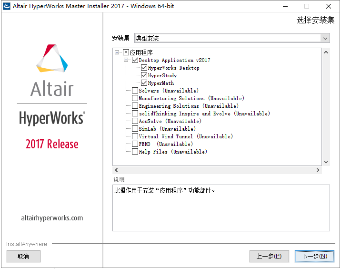Click the tree list scroll down arrow
The height and width of the screenshot is (269, 341).
tap(326, 162)
